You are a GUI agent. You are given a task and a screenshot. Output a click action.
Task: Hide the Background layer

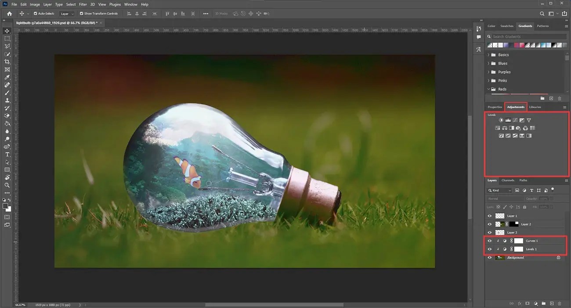coord(489,257)
